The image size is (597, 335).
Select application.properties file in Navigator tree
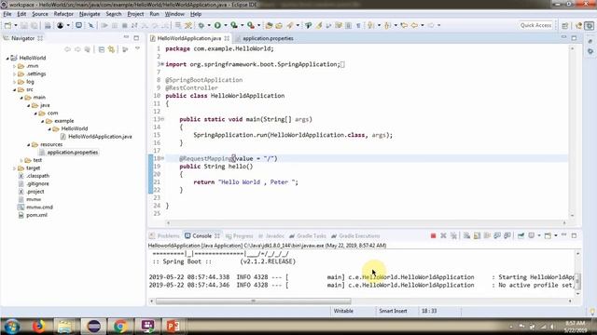(73, 153)
